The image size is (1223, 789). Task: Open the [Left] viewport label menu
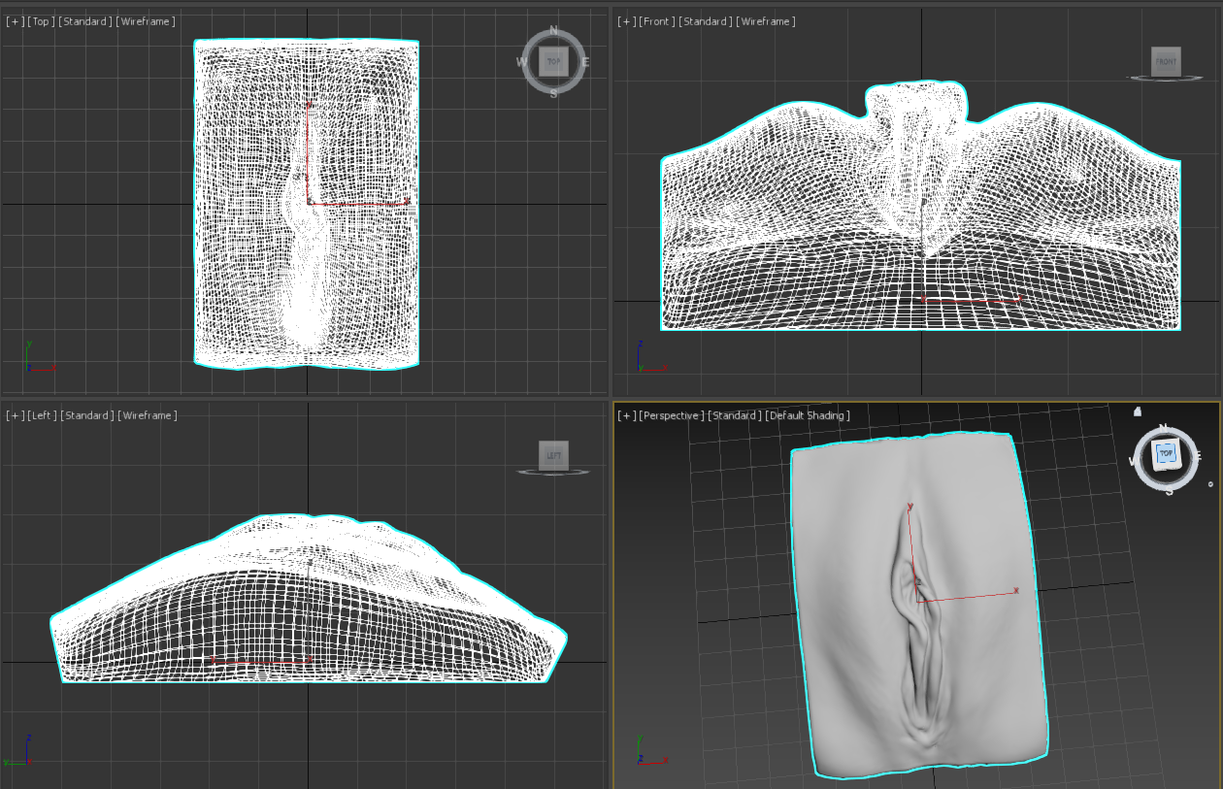click(x=42, y=414)
